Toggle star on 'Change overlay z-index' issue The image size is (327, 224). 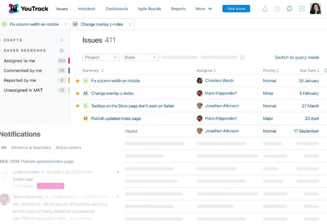[78, 93]
